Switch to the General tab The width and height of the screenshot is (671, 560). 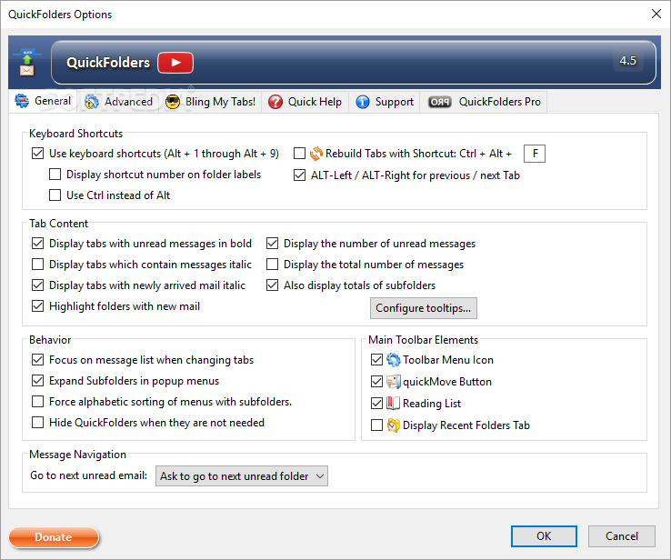coord(43,101)
